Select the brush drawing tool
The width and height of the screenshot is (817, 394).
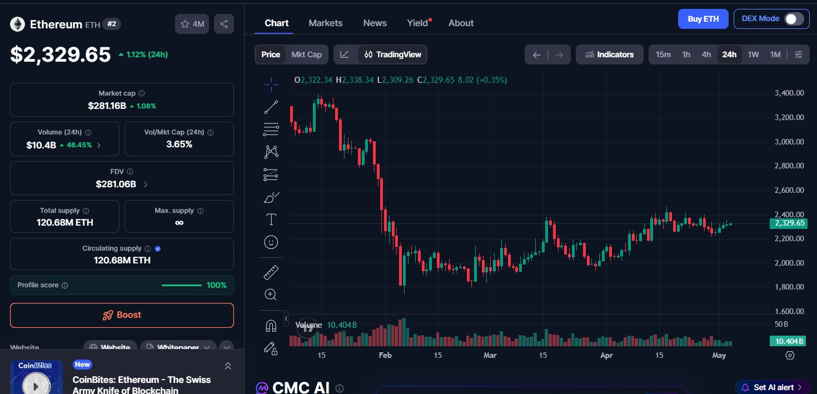(x=271, y=197)
